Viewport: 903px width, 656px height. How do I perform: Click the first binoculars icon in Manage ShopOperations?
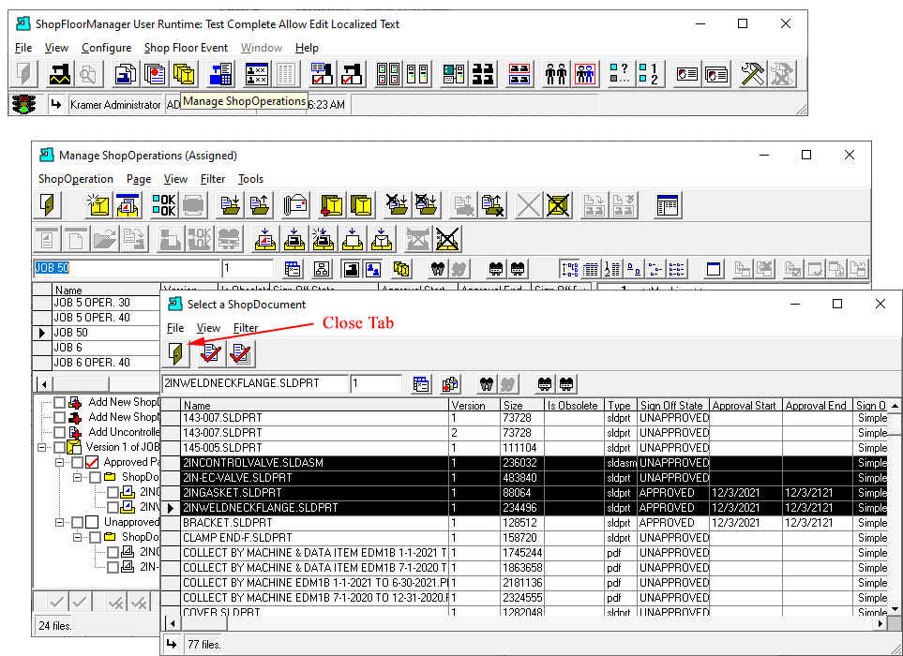tap(438, 269)
